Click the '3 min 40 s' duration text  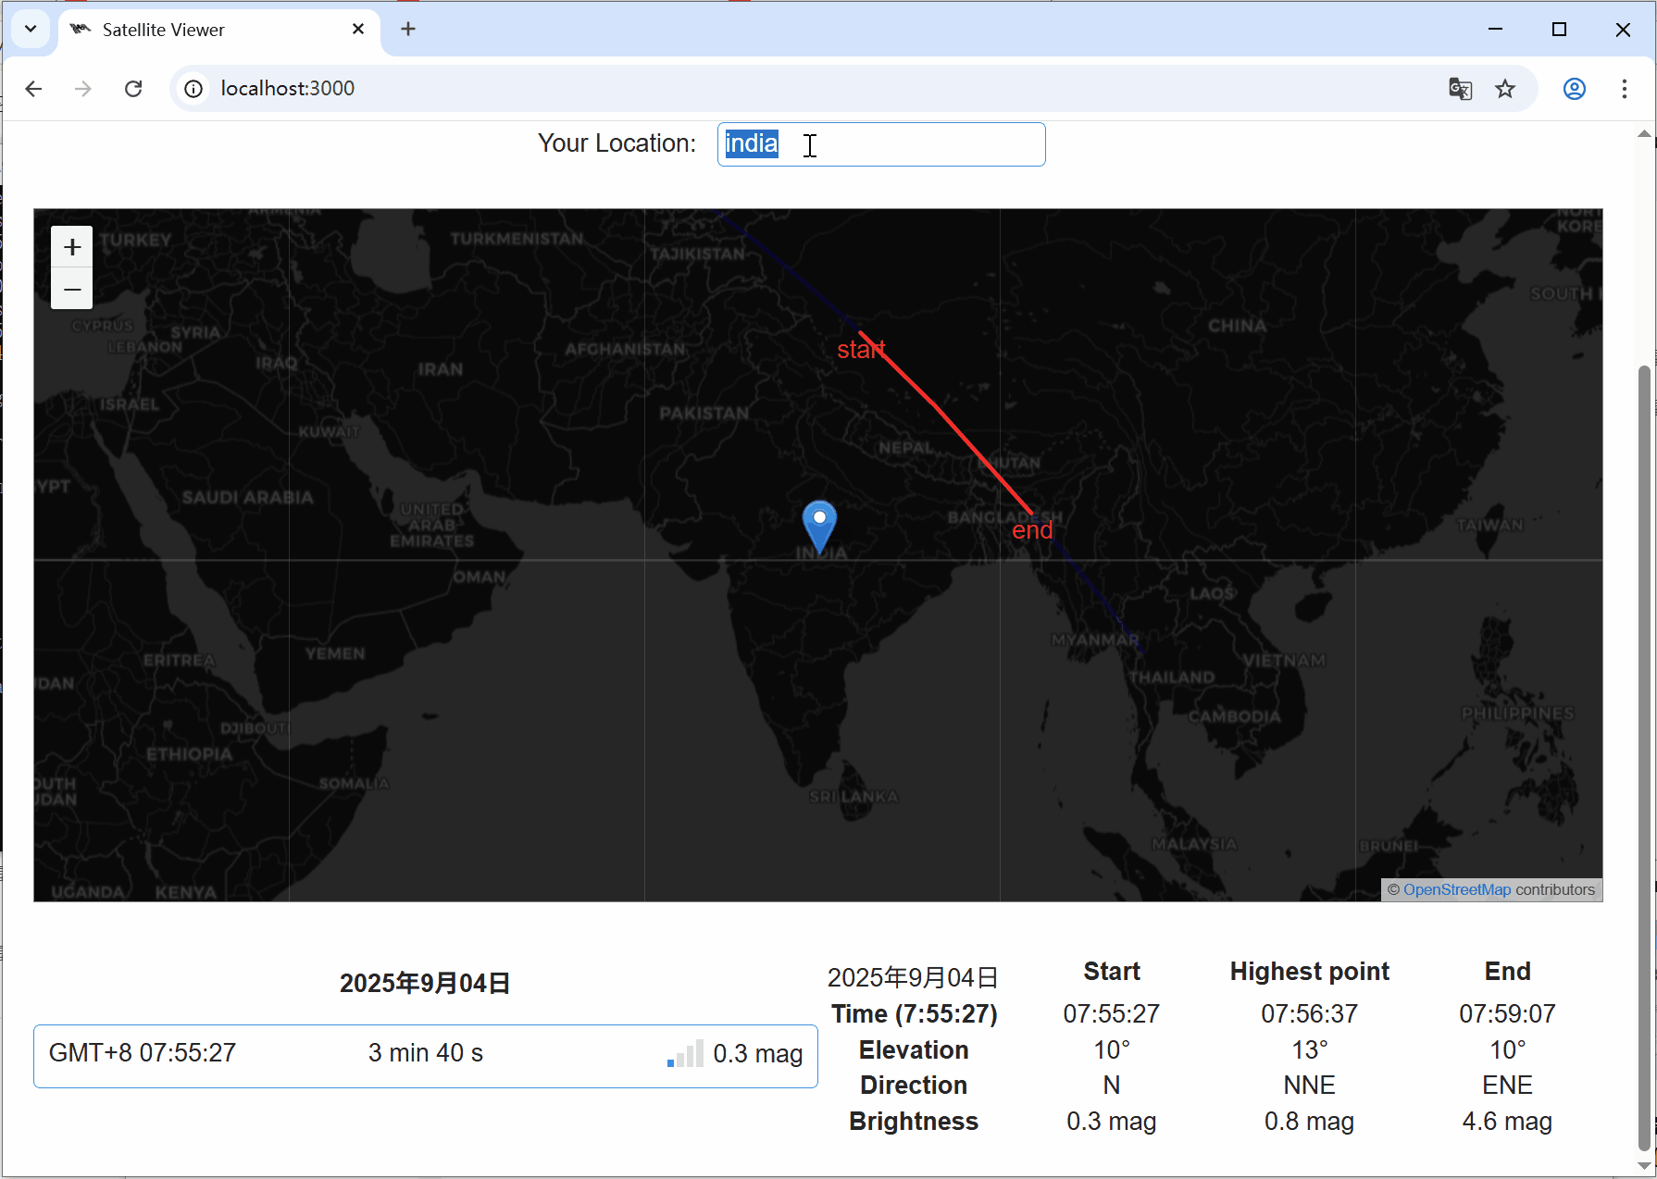pos(426,1053)
